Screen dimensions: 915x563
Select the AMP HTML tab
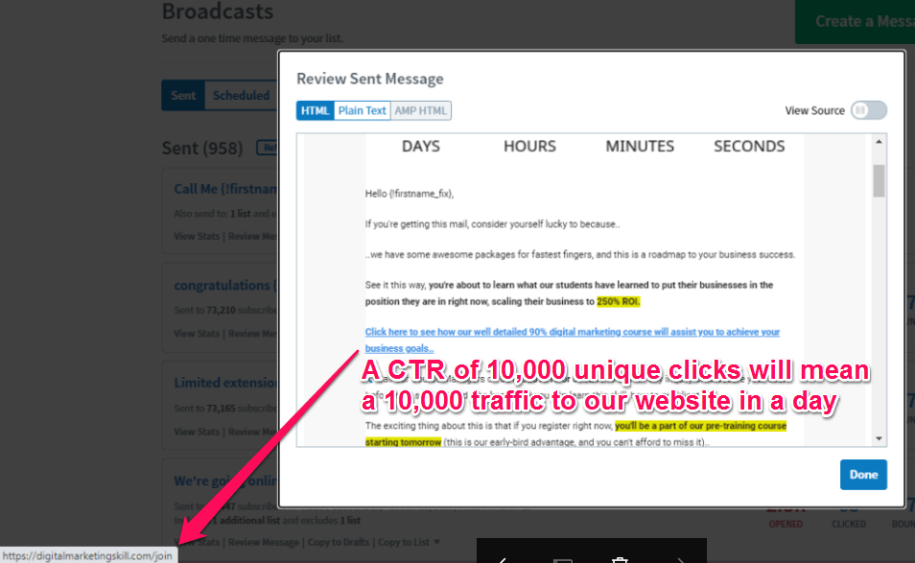[421, 110]
